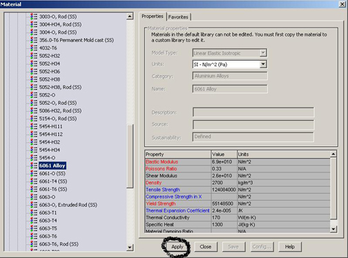Select the 5052-O, Rod (SS) material
348x258 pixels.
pos(58,103)
